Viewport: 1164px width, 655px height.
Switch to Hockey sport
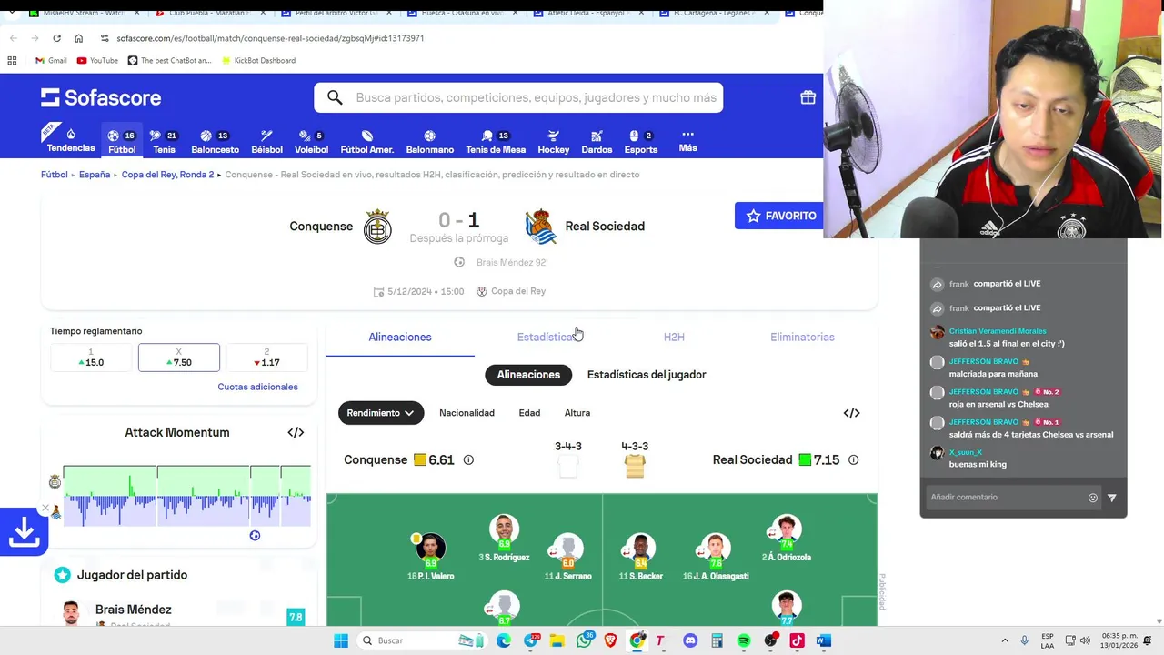553,141
